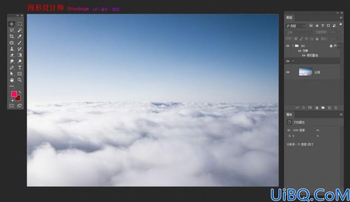
Task: Select the Zoom tool
Action: tap(20, 80)
